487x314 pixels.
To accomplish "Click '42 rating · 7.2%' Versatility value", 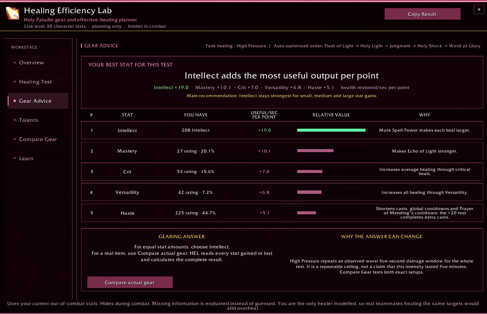I will point(196,193).
